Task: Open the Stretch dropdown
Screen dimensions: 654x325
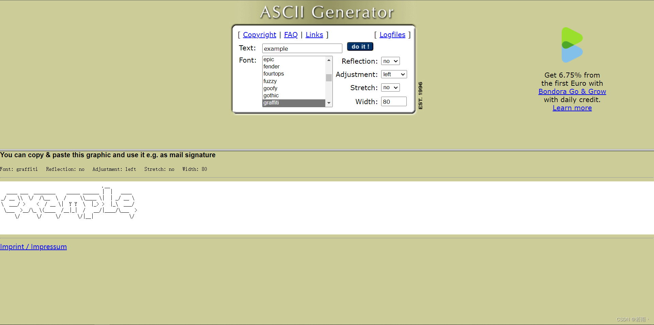Action: pyautogui.click(x=390, y=87)
